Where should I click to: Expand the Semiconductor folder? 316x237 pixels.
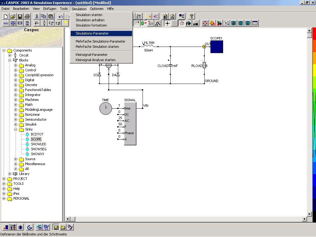pyautogui.click(x=15, y=119)
